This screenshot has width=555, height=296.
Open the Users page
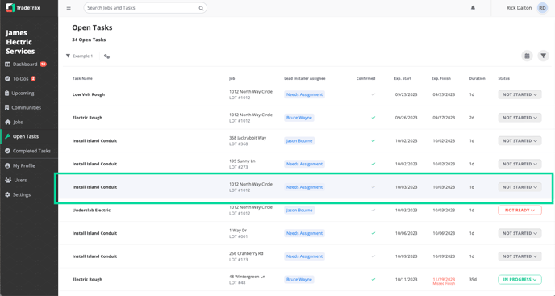[20, 180]
